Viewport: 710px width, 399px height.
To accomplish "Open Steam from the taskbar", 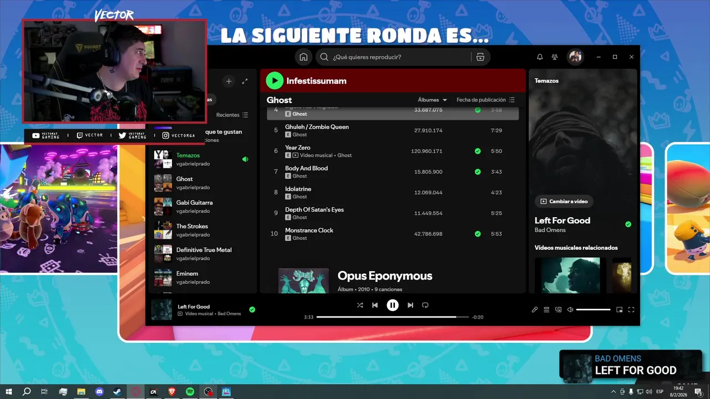I will [x=118, y=392].
